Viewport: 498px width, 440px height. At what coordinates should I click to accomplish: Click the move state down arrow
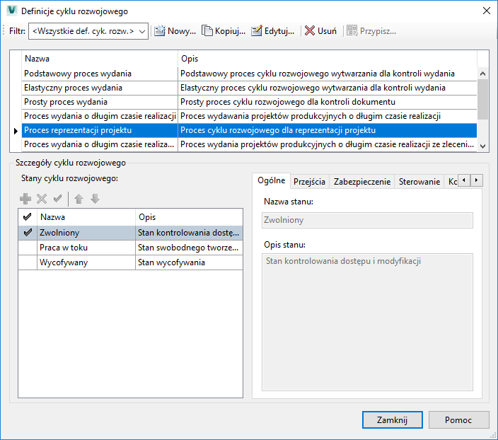(x=95, y=199)
